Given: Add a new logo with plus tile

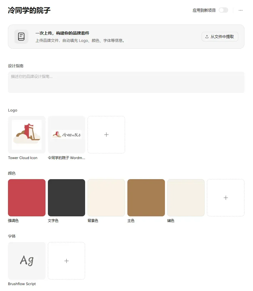Looking at the screenshot, I should [106, 135].
